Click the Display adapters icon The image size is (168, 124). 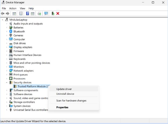click(11, 47)
